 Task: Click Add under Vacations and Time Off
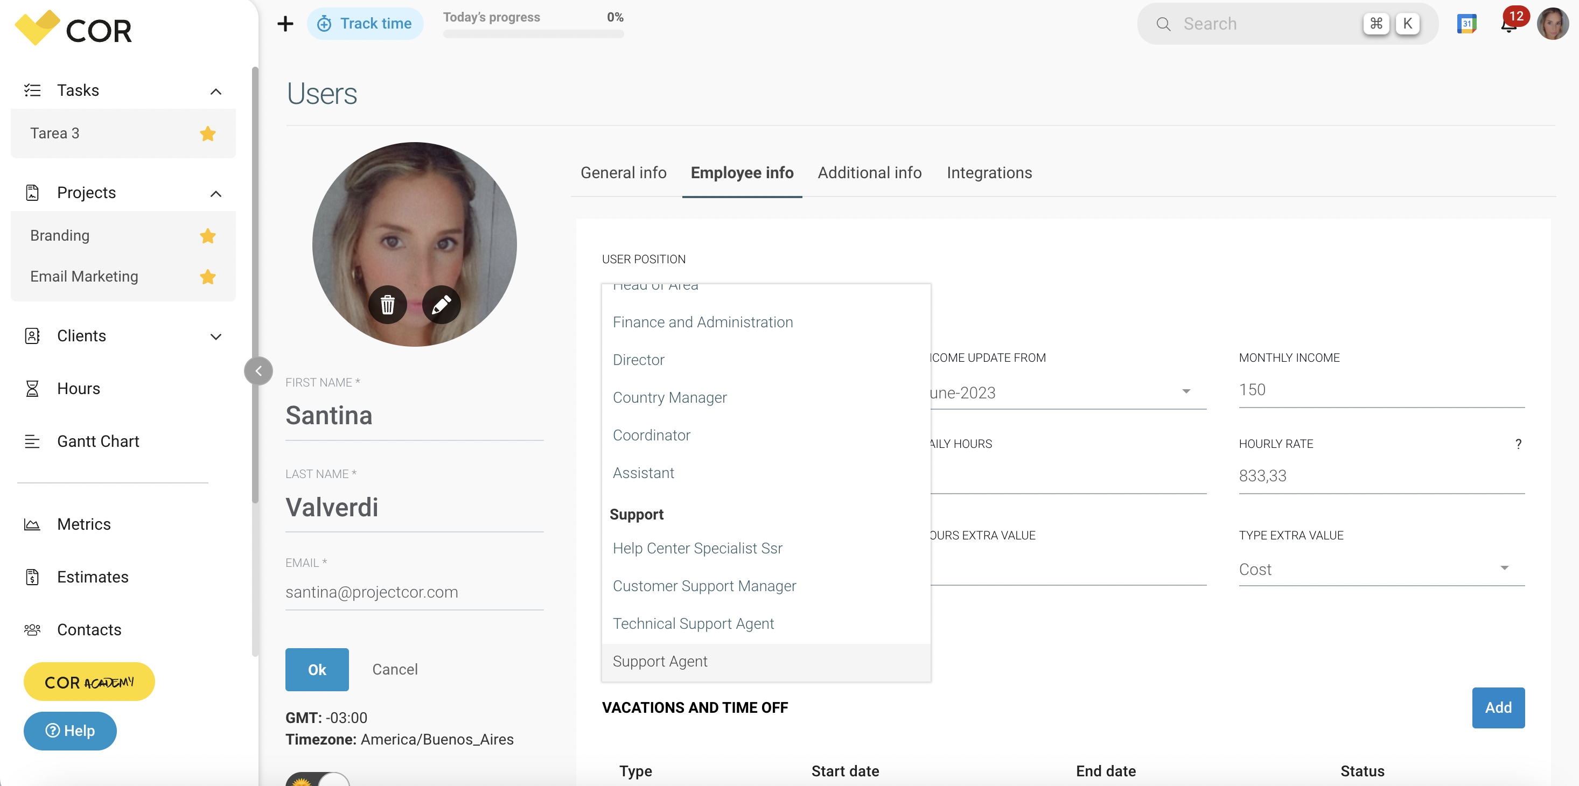1498,707
